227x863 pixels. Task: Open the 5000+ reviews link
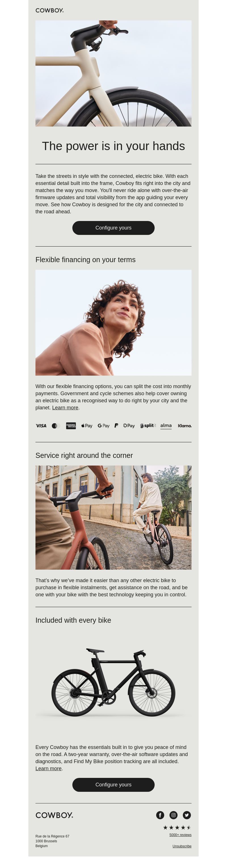180,835
